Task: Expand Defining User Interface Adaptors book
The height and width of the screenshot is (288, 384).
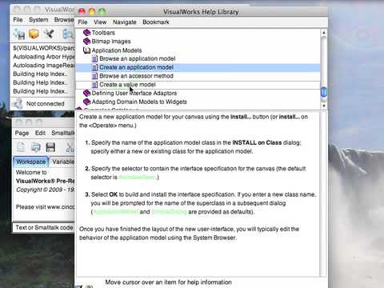Action: (x=87, y=93)
